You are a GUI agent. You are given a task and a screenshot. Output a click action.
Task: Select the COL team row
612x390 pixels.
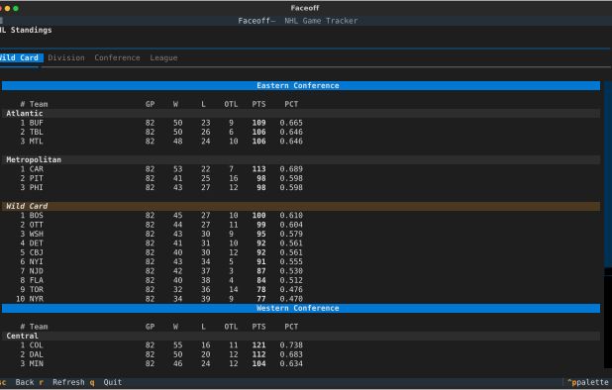[301, 345]
